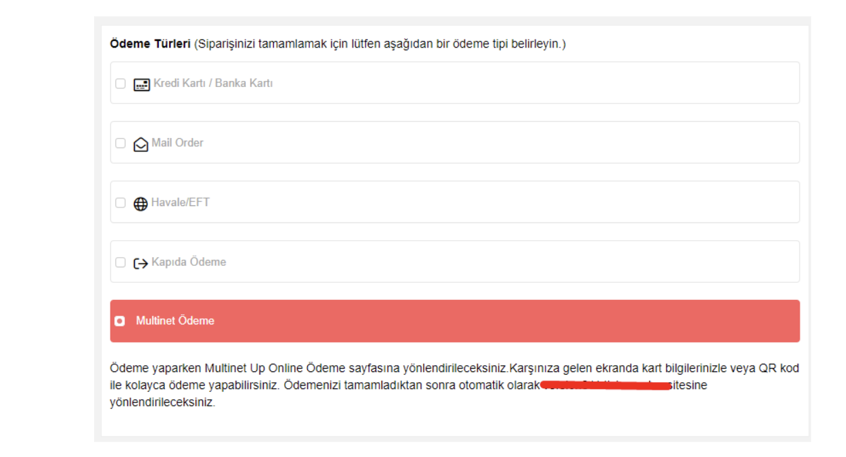Select the Kapıda Ödeme label
846x457 pixels.
pos(189,262)
